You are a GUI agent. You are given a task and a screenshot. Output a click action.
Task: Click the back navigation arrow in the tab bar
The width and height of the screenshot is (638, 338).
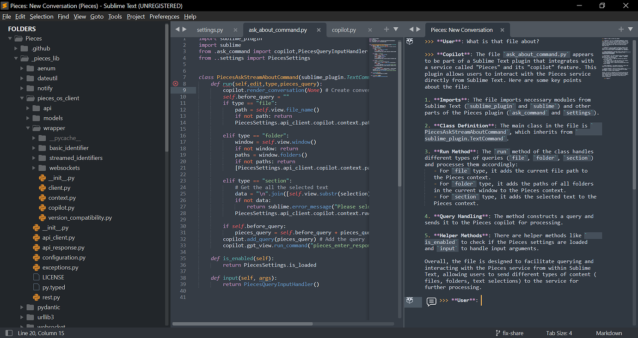(178, 29)
